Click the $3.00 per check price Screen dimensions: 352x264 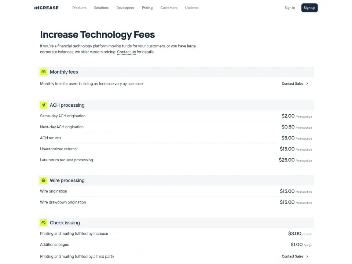click(x=295, y=234)
